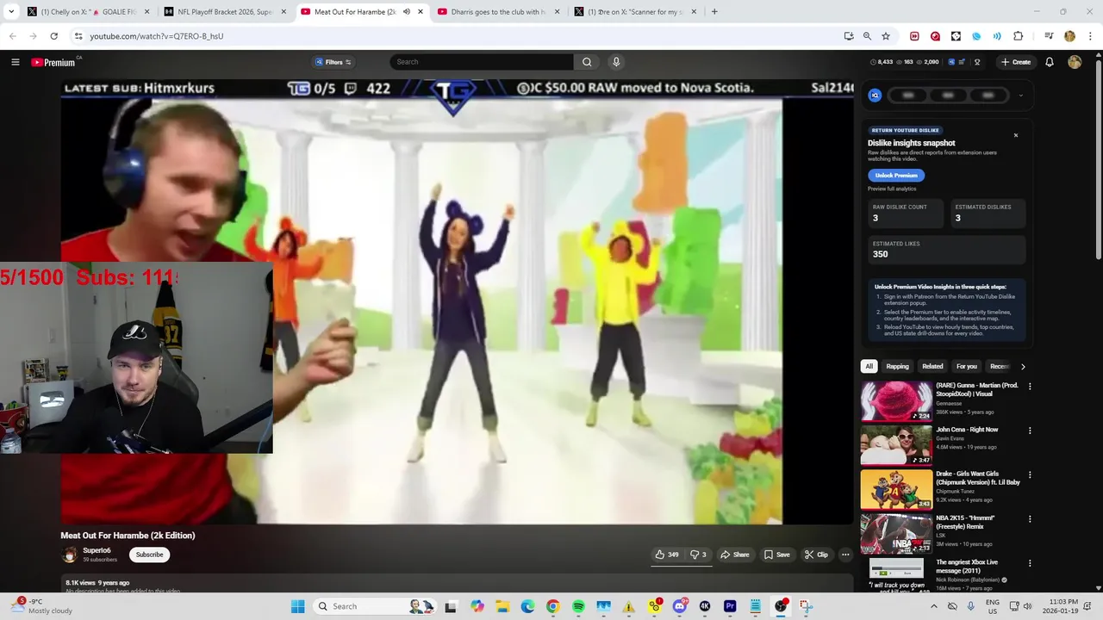Click the Share button
Screen dimensions: 1103x620
tap(735, 555)
